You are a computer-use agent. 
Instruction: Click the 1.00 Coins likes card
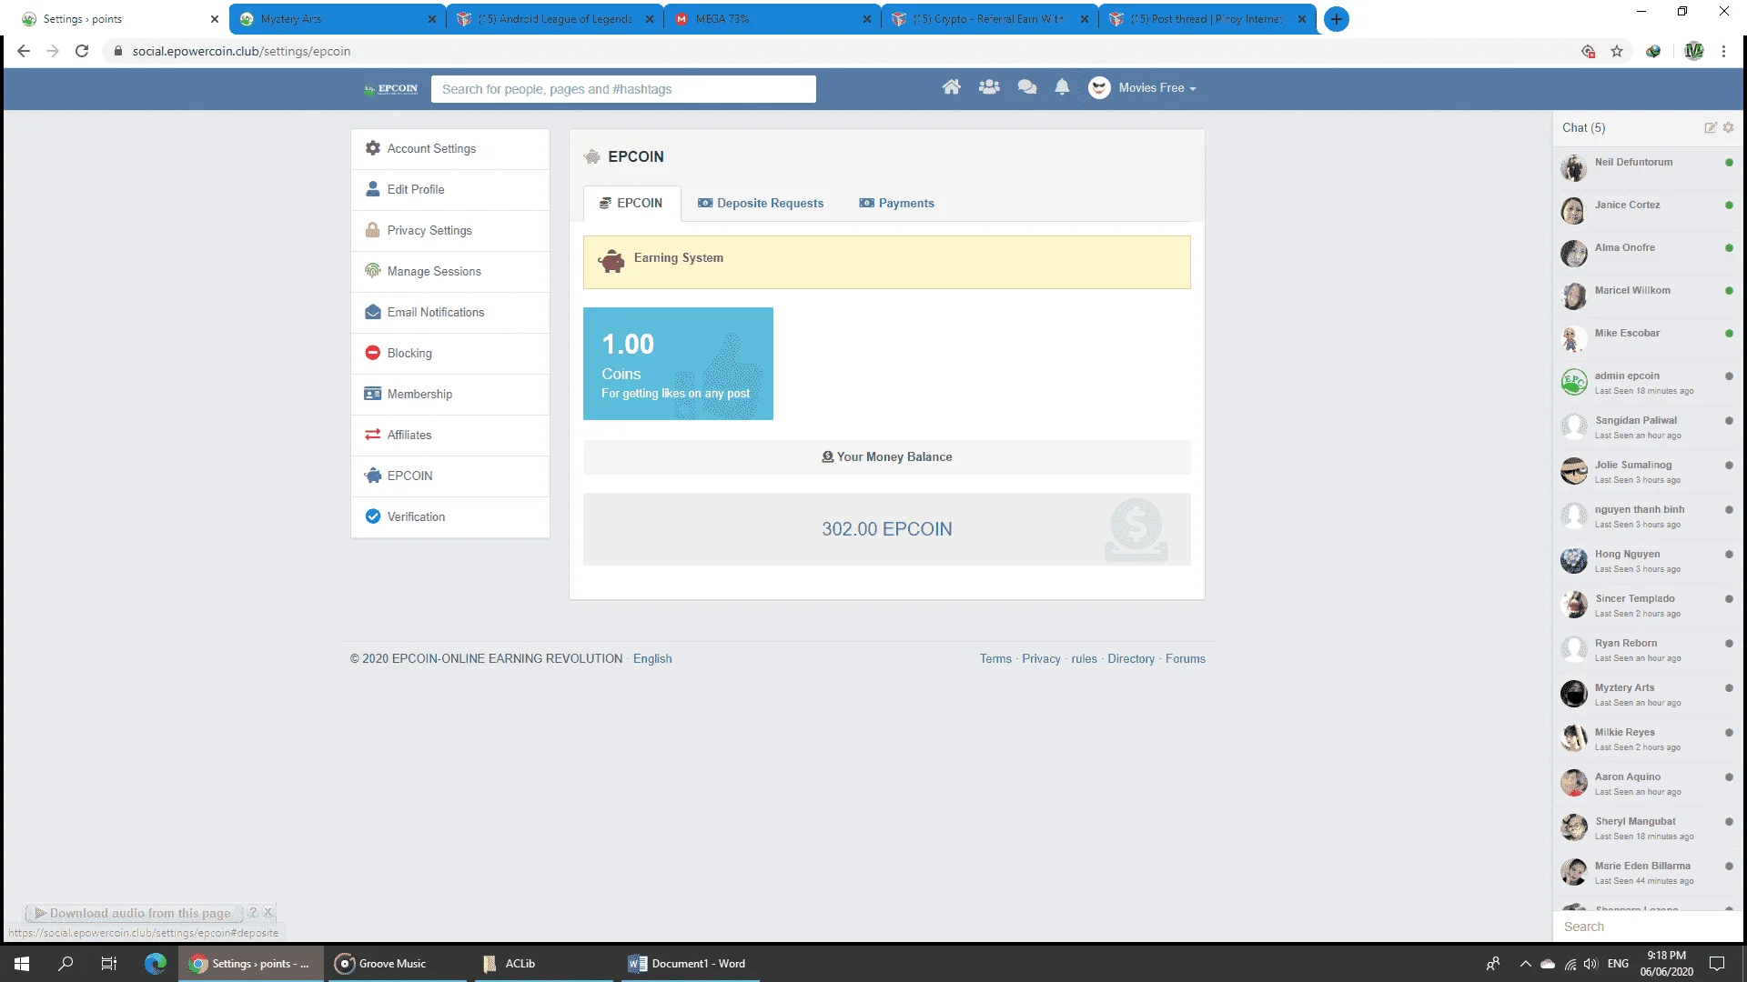click(678, 364)
